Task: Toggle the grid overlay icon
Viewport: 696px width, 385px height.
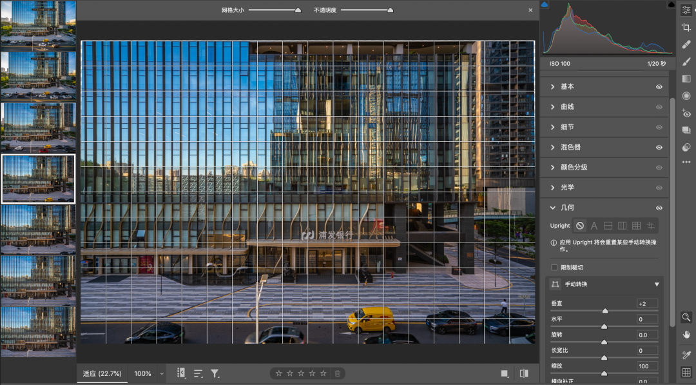Action: point(686,372)
